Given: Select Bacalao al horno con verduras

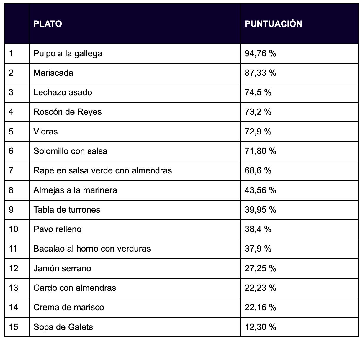Looking at the screenshot, I should 92,249.
